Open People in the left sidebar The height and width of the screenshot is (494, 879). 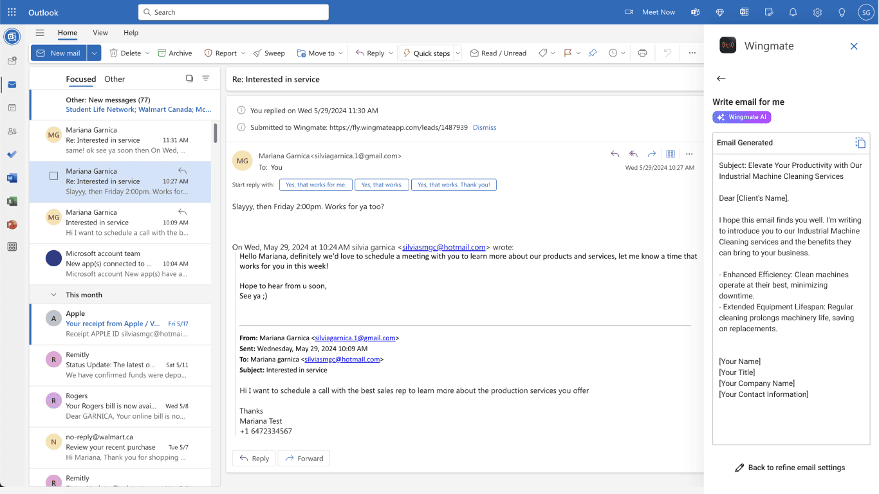[12, 131]
